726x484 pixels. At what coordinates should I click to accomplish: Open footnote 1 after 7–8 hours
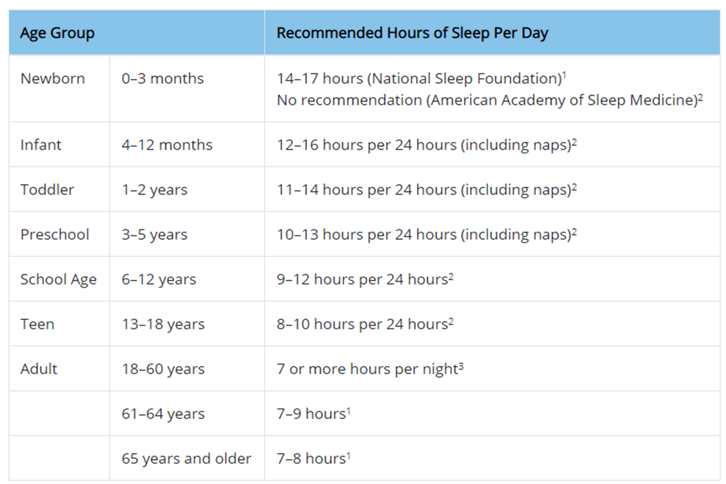349,454
